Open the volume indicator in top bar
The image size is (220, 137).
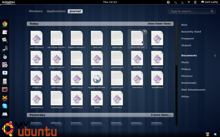point(175,2)
